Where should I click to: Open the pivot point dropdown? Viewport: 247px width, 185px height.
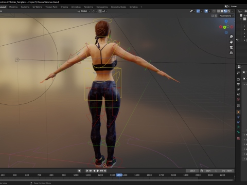[x=95, y=11]
